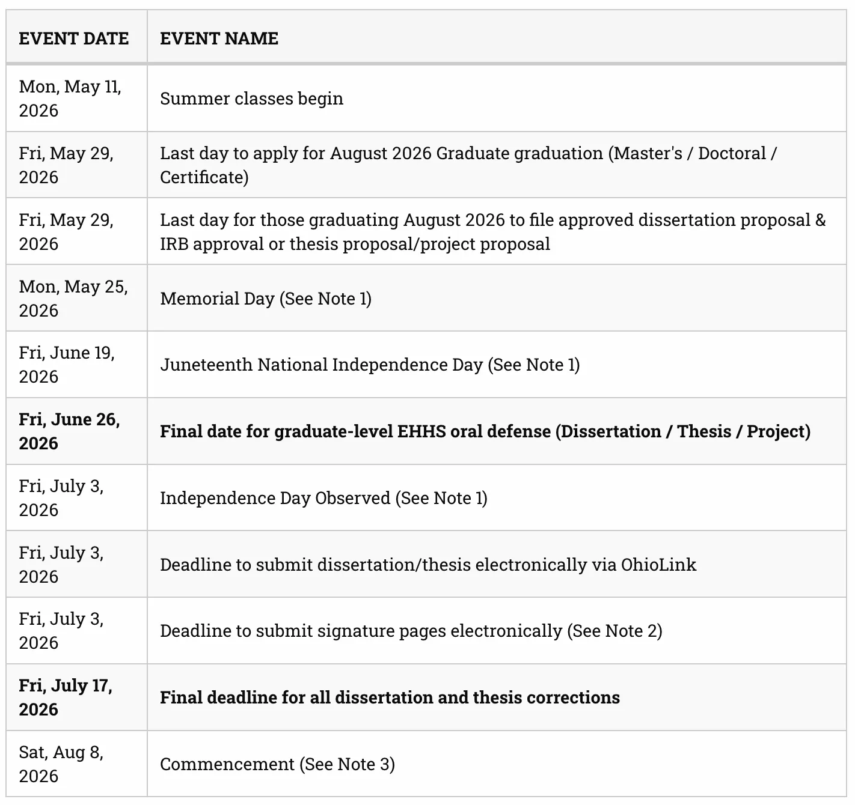This screenshot has width=855, height=805.
Task: Click Last day to apply for August graduation
Action: (x=468, y=165)
